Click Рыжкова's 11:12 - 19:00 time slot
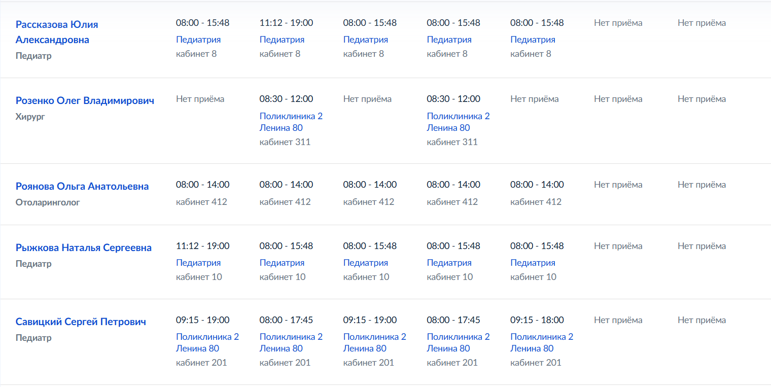 click(x=202, y=246)
